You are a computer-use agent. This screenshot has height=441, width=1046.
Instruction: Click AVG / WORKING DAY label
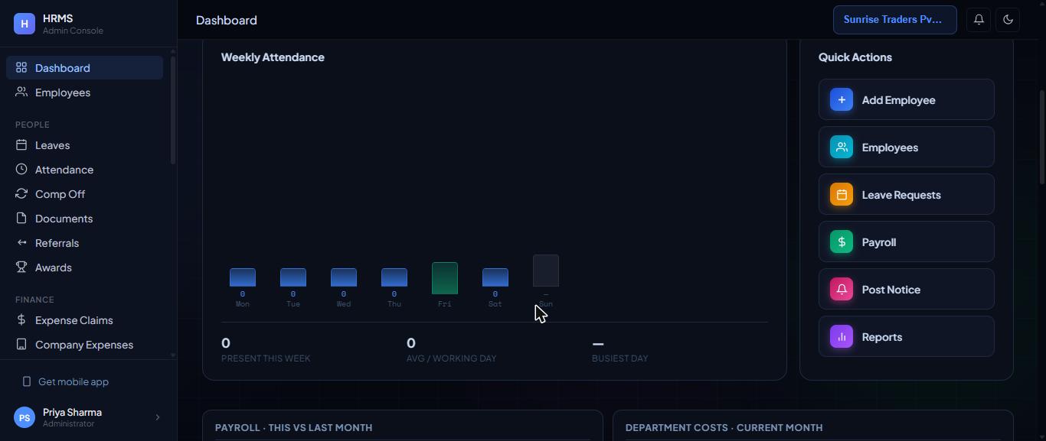(x=452, y=358)
